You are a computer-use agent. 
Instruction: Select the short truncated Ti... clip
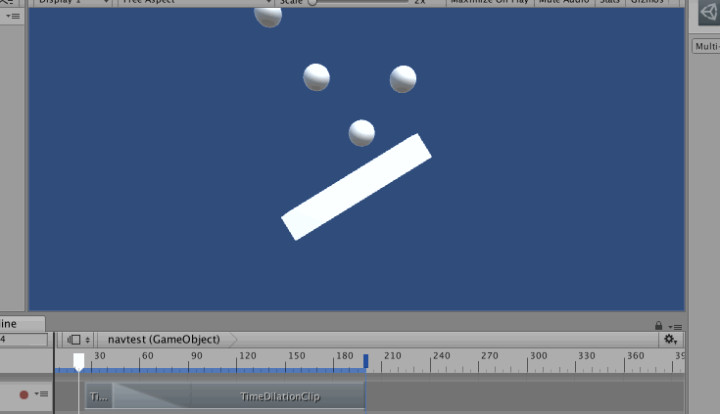(99, 396)
